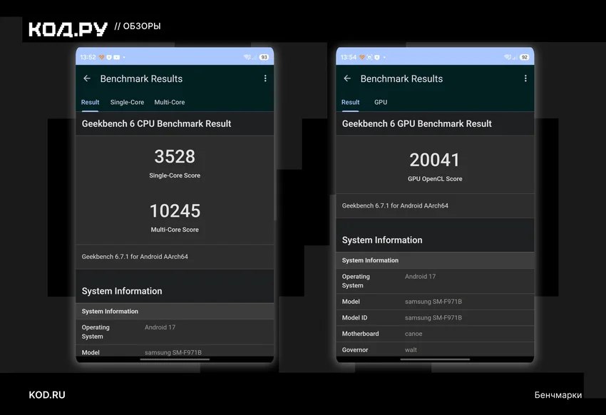Open the // ОБЗОРЫ section link
This screenshot has height=415, width=606.
[x=138, y=26]
